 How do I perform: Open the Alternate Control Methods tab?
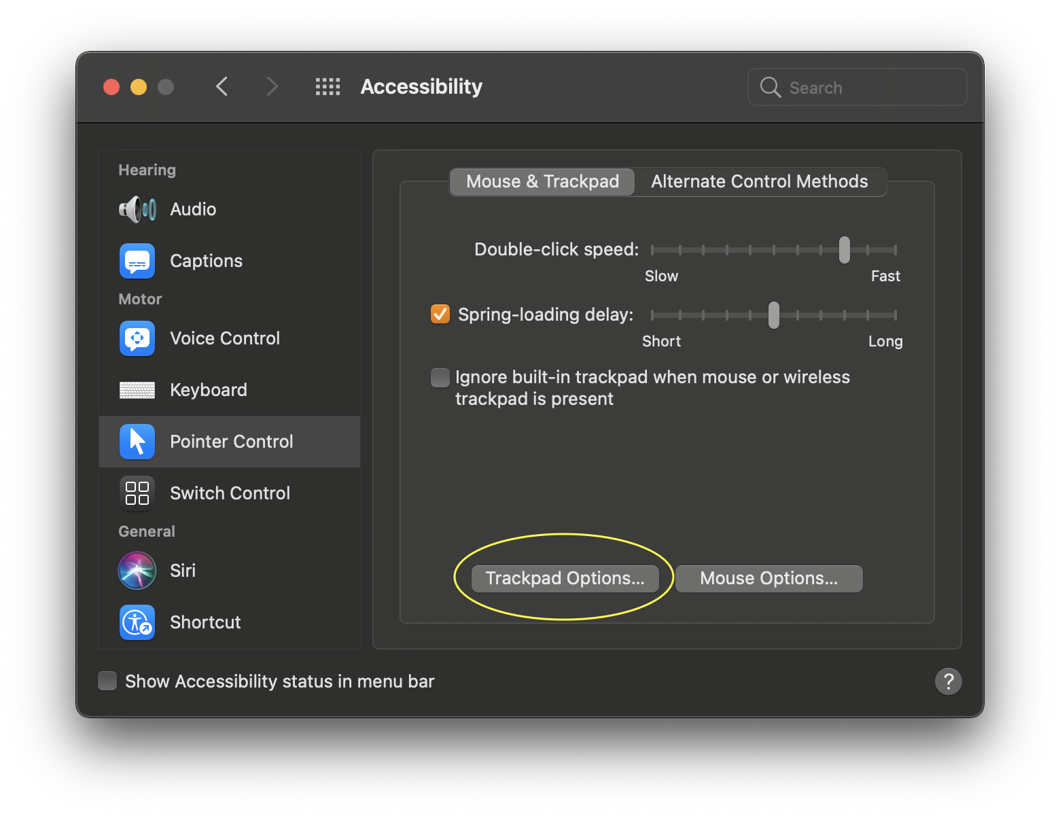(x=760, y=181)
